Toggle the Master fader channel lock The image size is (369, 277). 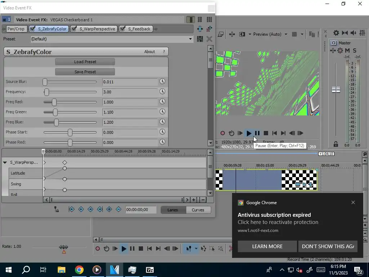[x=336, y=144]
